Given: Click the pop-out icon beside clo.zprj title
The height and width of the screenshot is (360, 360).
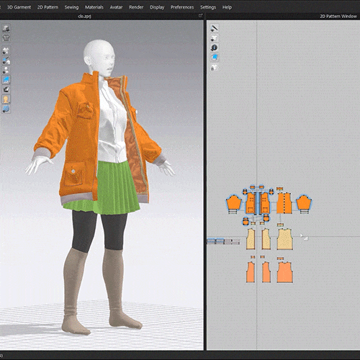Looking at the screenshot, I should (201, 16).
